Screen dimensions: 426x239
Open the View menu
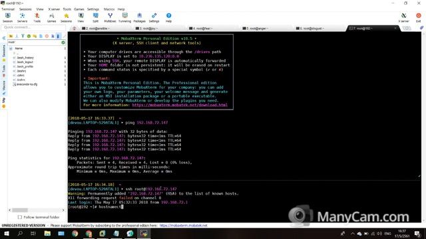point(40,9)
